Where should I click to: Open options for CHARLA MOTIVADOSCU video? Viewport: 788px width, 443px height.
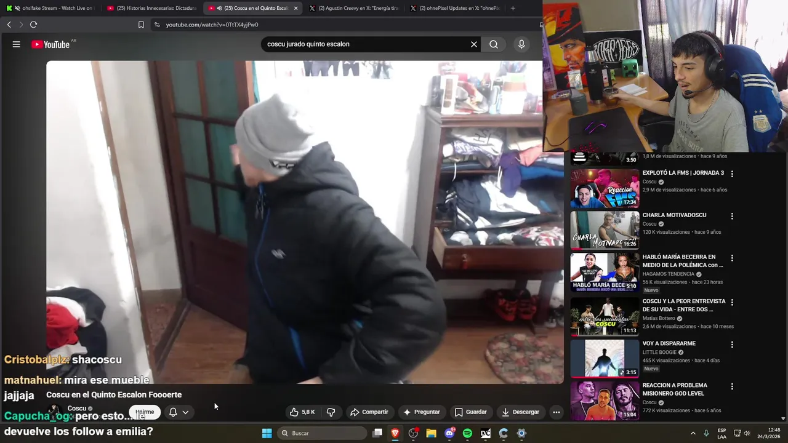(x=732, y=216)
